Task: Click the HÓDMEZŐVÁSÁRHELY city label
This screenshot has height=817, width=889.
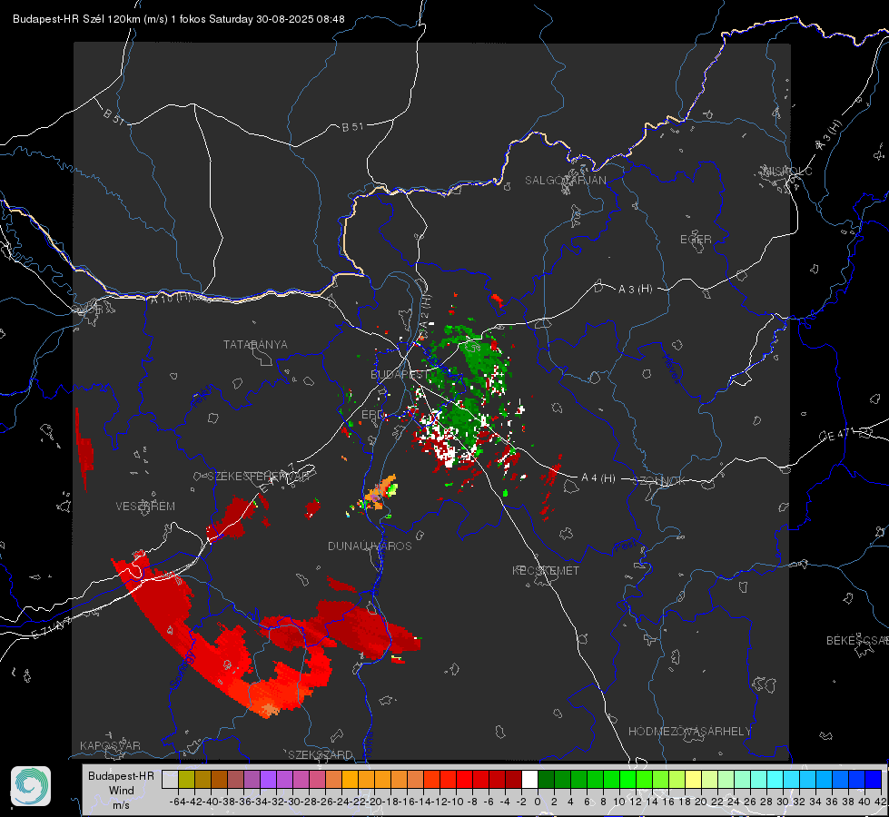Action: pyautogui.click(x=689, y=732)
